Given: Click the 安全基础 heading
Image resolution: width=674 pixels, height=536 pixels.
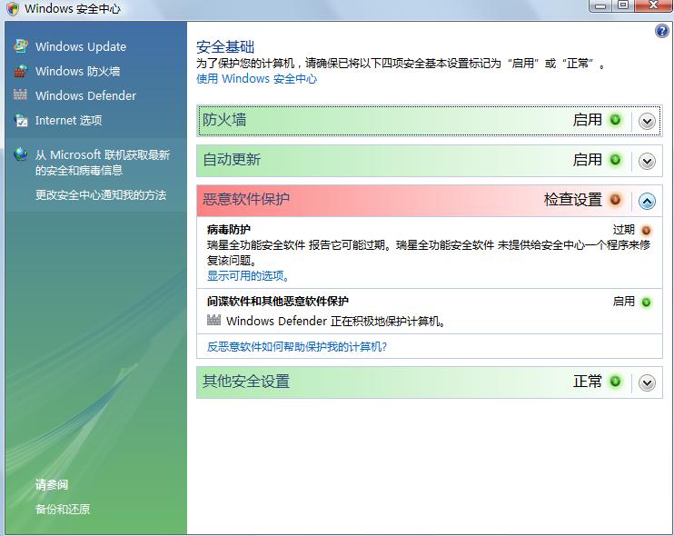Looking at the screenshot, I should click(225, 47).
